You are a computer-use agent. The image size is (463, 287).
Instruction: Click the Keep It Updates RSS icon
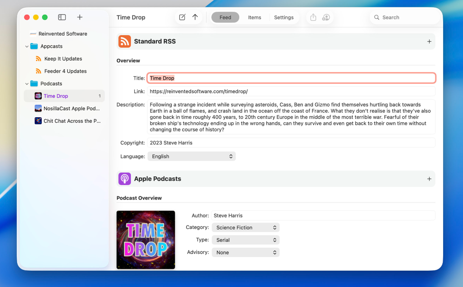(x=39, y=59)
